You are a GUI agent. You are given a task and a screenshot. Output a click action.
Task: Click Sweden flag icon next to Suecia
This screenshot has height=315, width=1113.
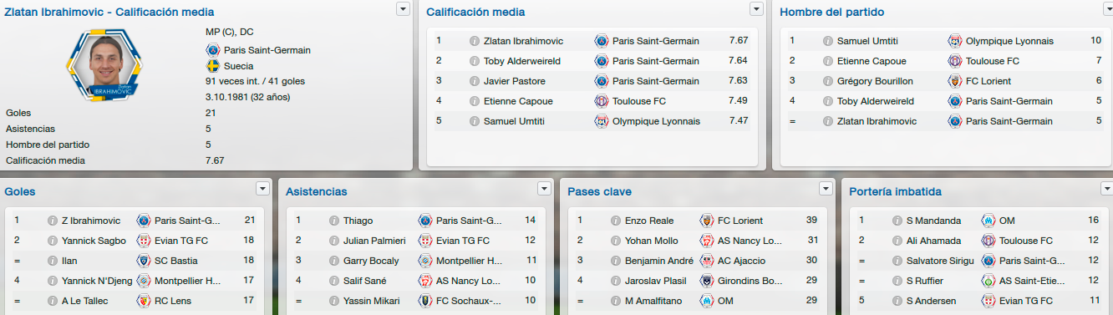(212, 66)
